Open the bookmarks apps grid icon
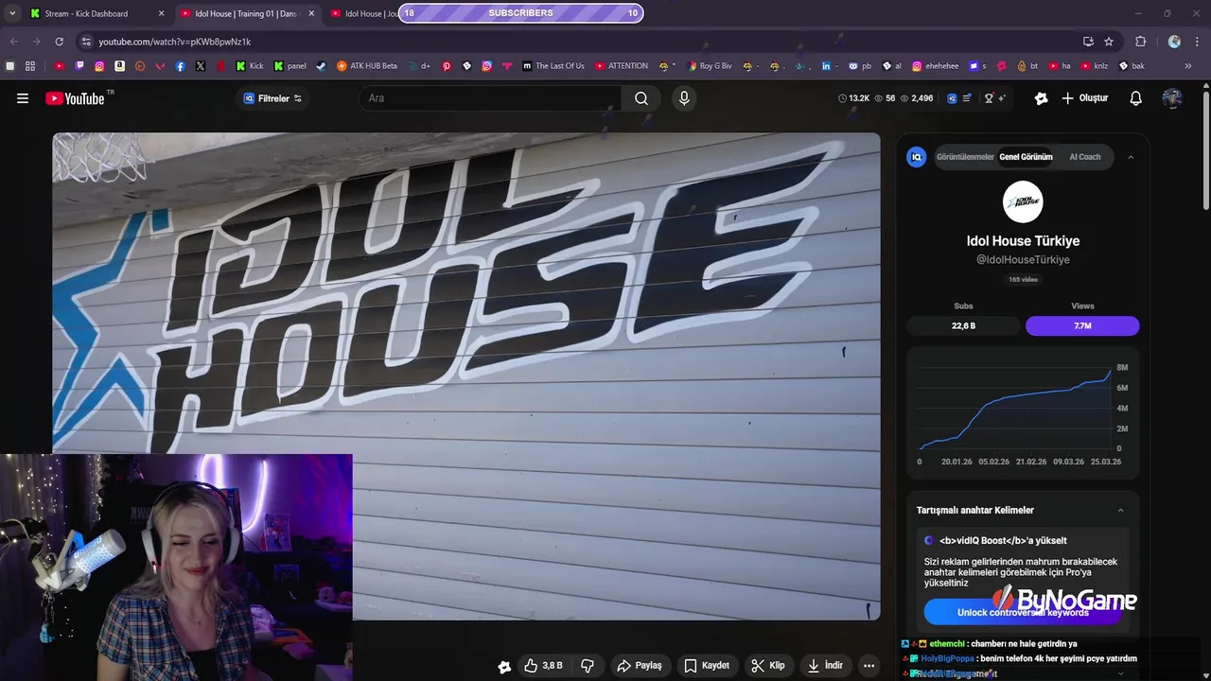This screenshot has width=1211, height=681. click(x=30, y=66)
